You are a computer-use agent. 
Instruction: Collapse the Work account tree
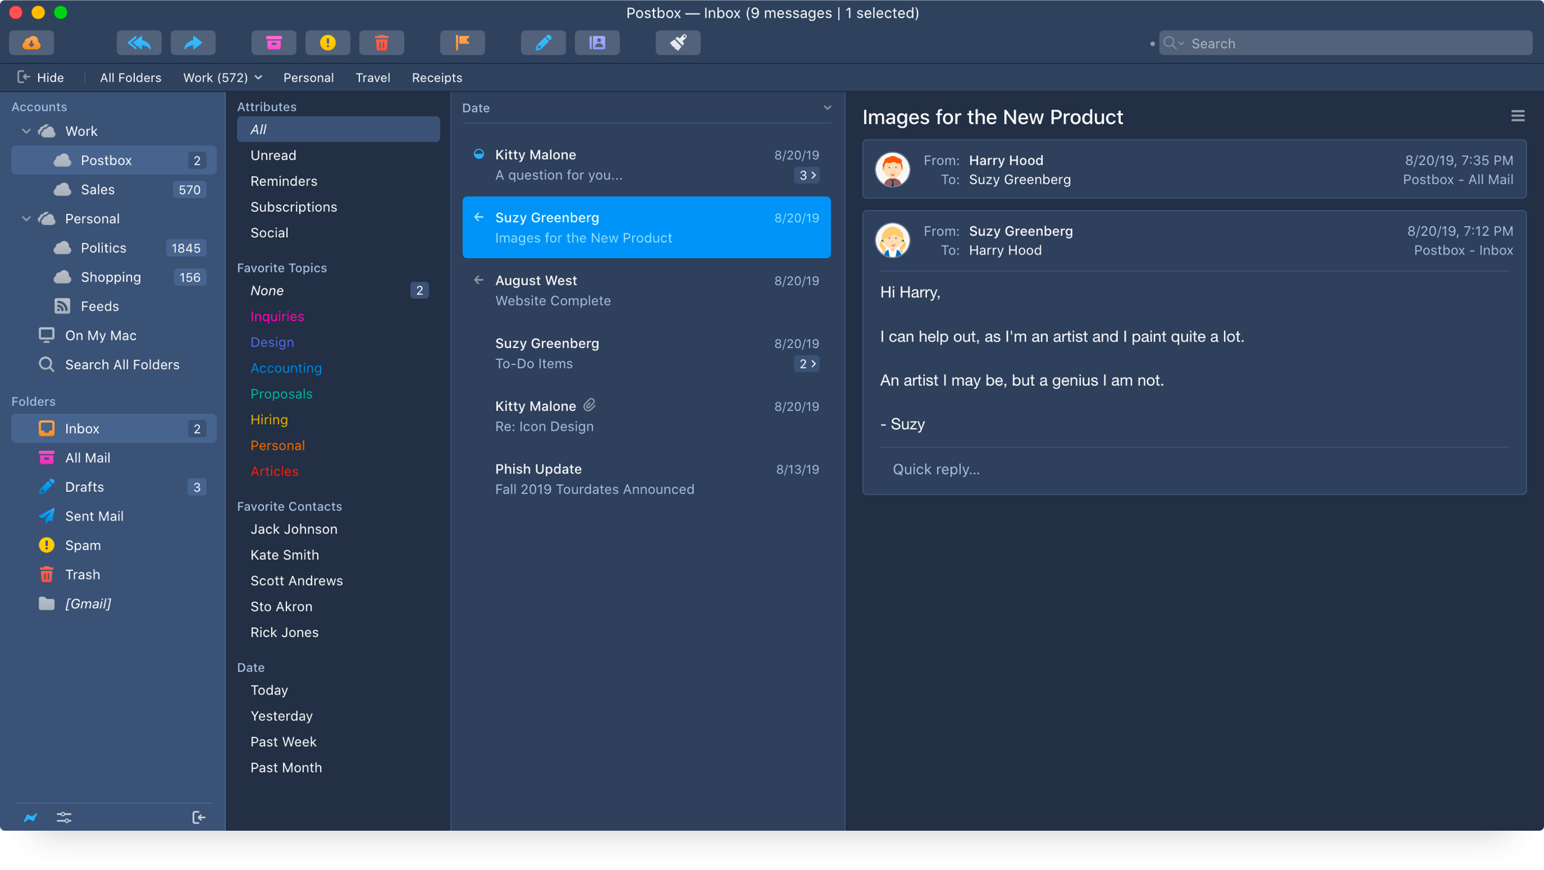tap(26, 131)
